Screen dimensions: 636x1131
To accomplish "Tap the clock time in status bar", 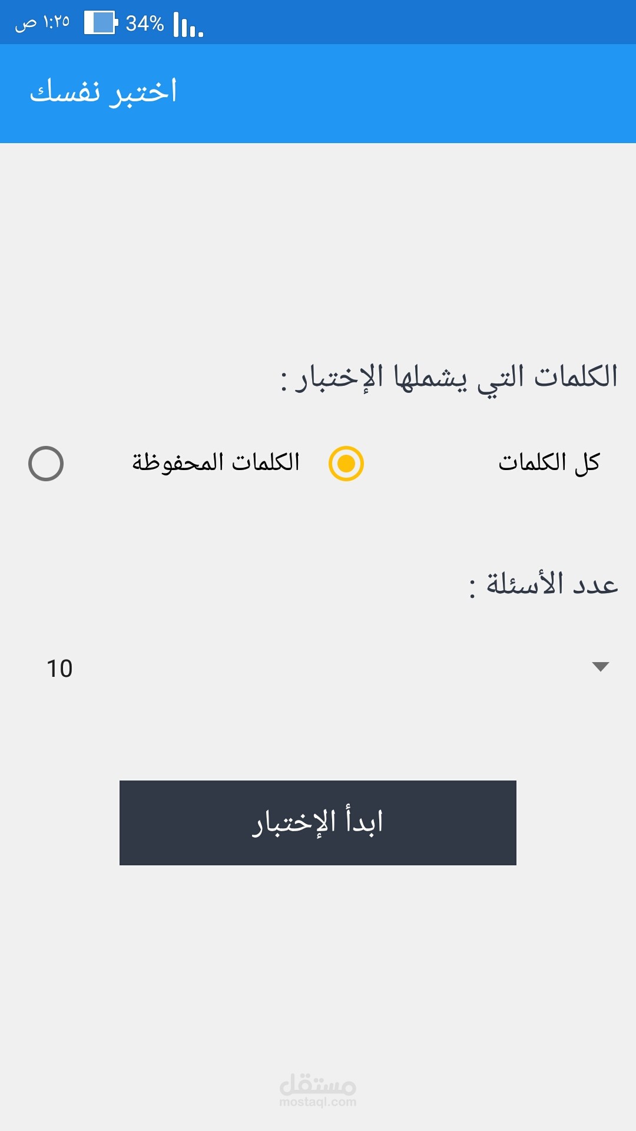I will click(x=57, y=22).
